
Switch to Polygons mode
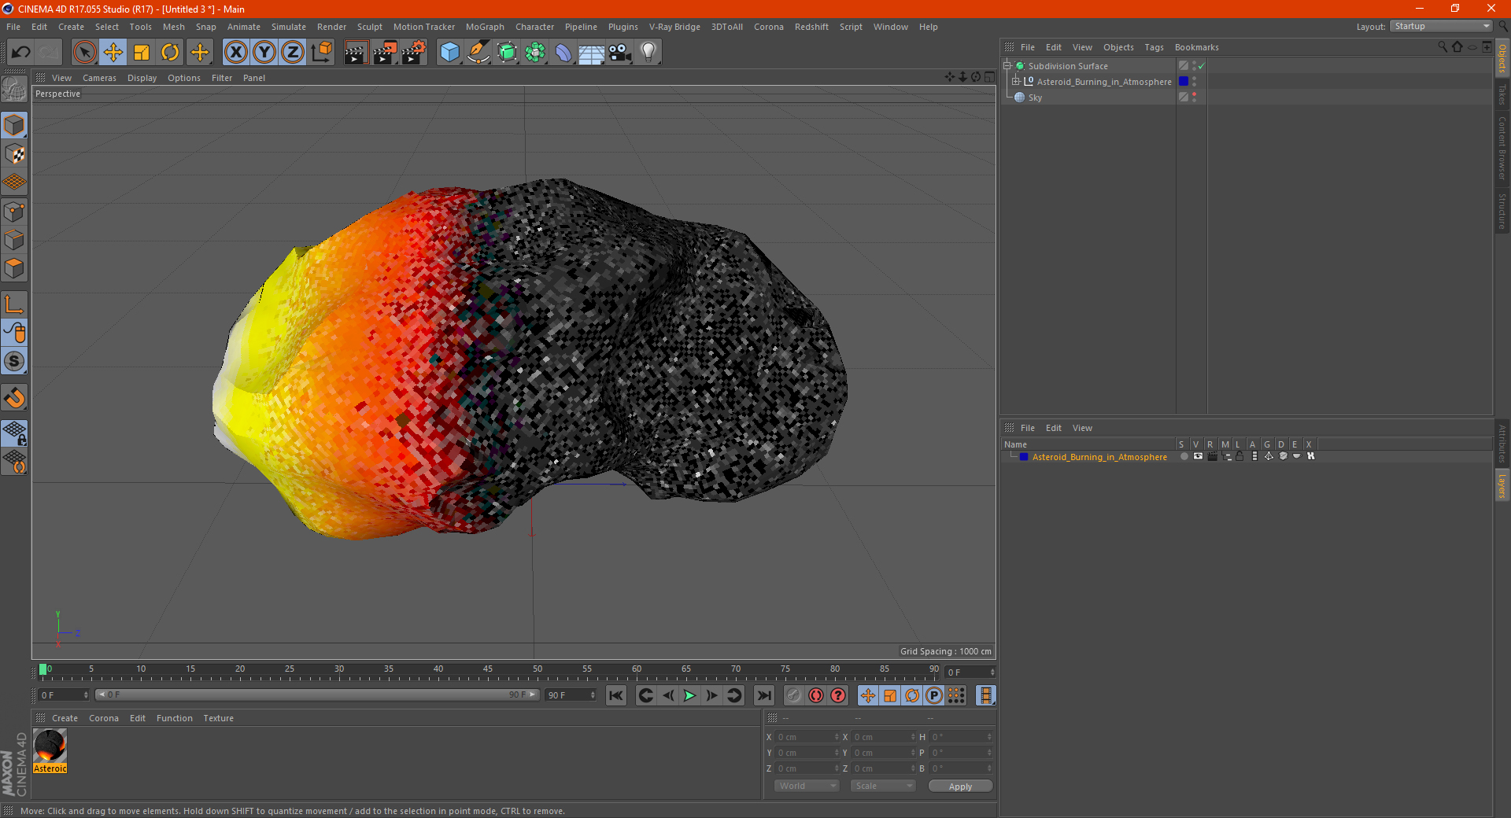(x=14, y=268)
